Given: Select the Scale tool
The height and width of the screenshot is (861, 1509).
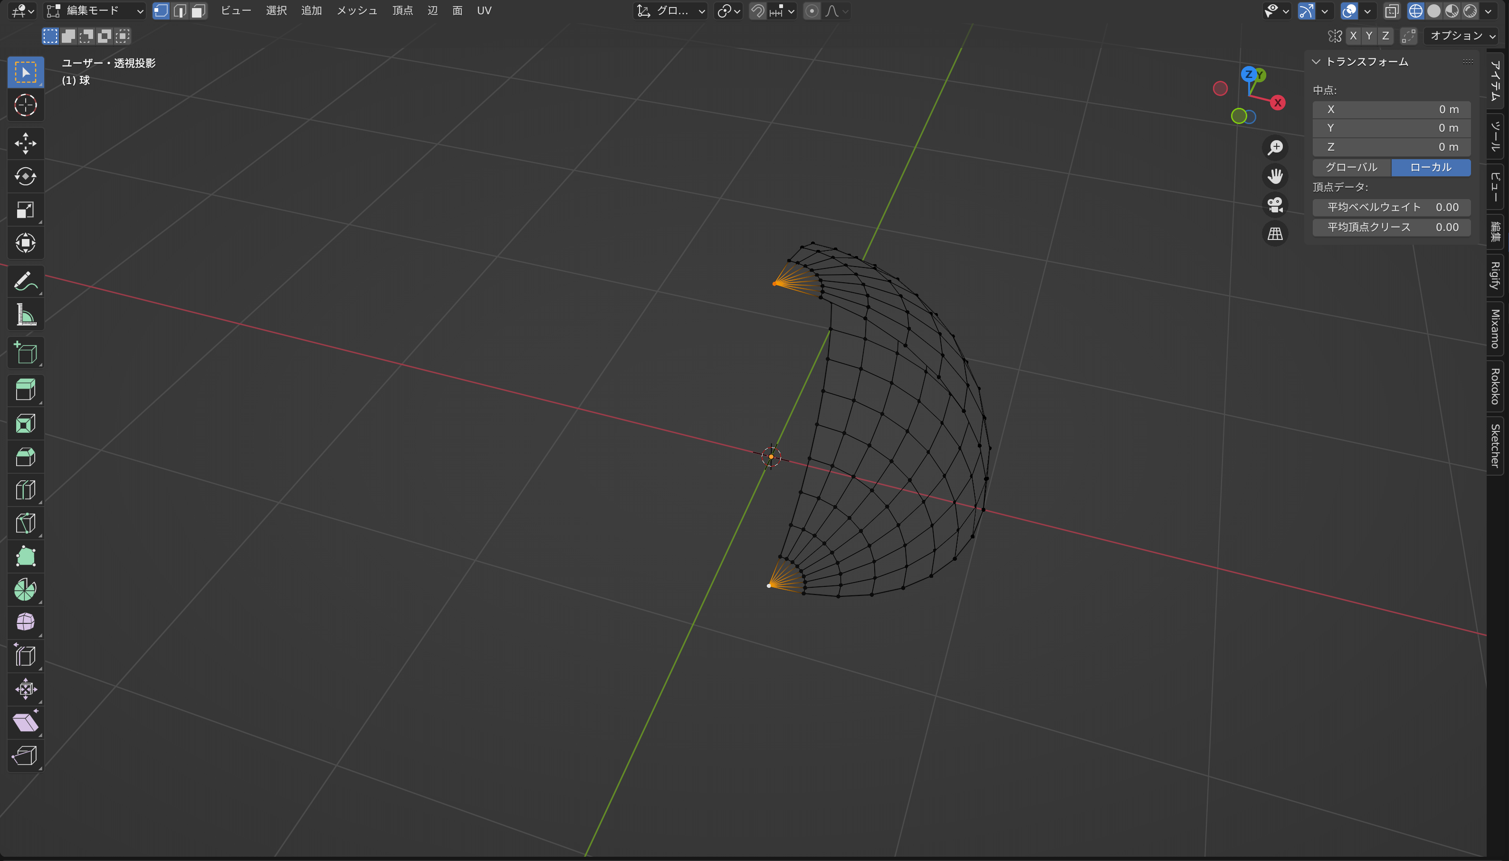Looking at the screenshot, I should click(26, 210).
